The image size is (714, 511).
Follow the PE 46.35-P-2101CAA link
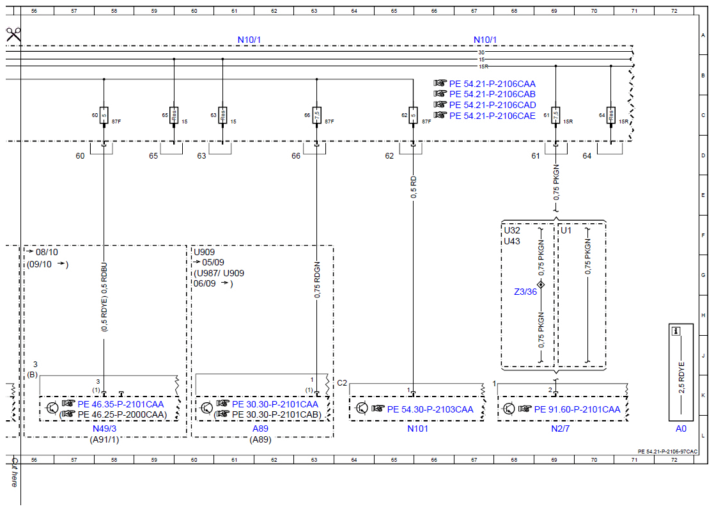click(121, 404)
